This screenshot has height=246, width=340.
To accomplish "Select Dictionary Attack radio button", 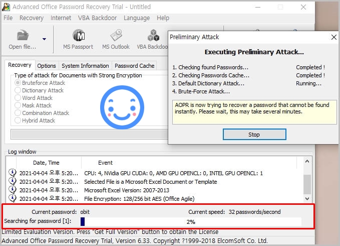I will point(18,90).
